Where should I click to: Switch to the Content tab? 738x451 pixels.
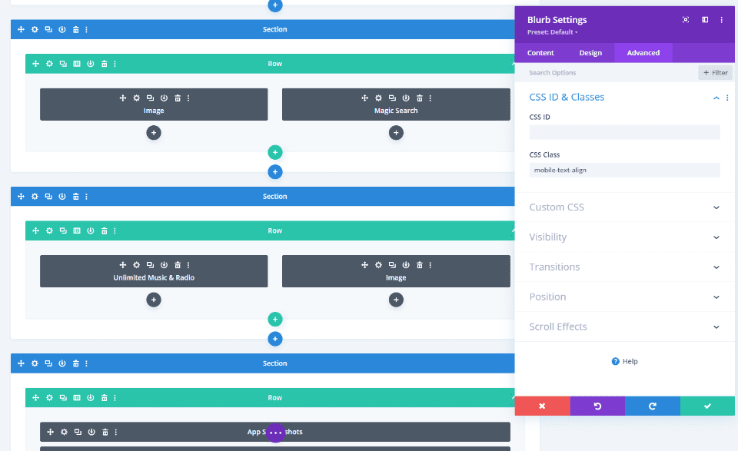(x=540, y=53)
